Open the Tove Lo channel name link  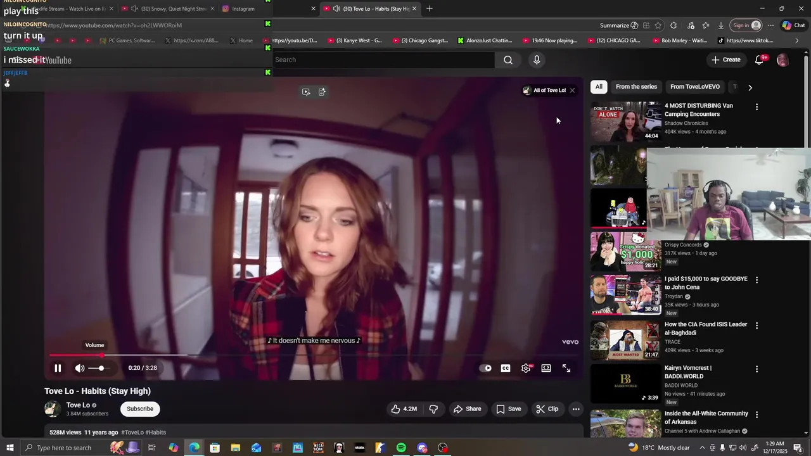coord(78,405)
